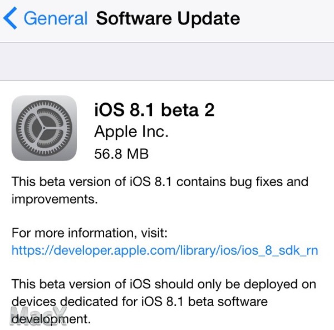Tap blank navigation bar area right of title

pos(287,21)
